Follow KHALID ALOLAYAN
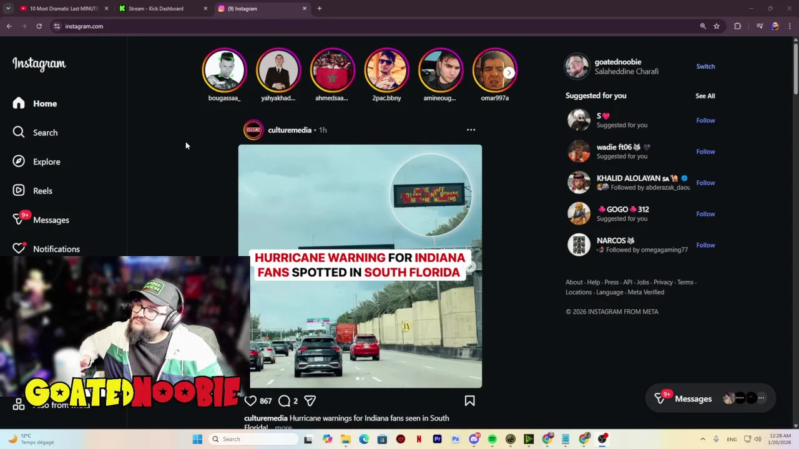This screenshot has height=449, width=799. pyautogui.click(x=705, y=183)
